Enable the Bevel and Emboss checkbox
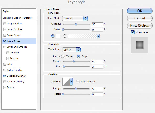The image size is (155, 113). 5,47
